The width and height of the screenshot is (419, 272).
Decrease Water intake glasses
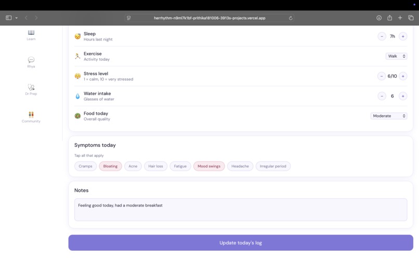[x=382, y=96]
